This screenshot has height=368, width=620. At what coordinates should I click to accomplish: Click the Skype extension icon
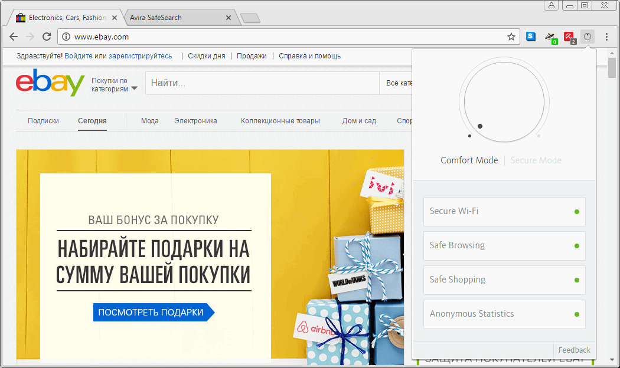(530, 36)
